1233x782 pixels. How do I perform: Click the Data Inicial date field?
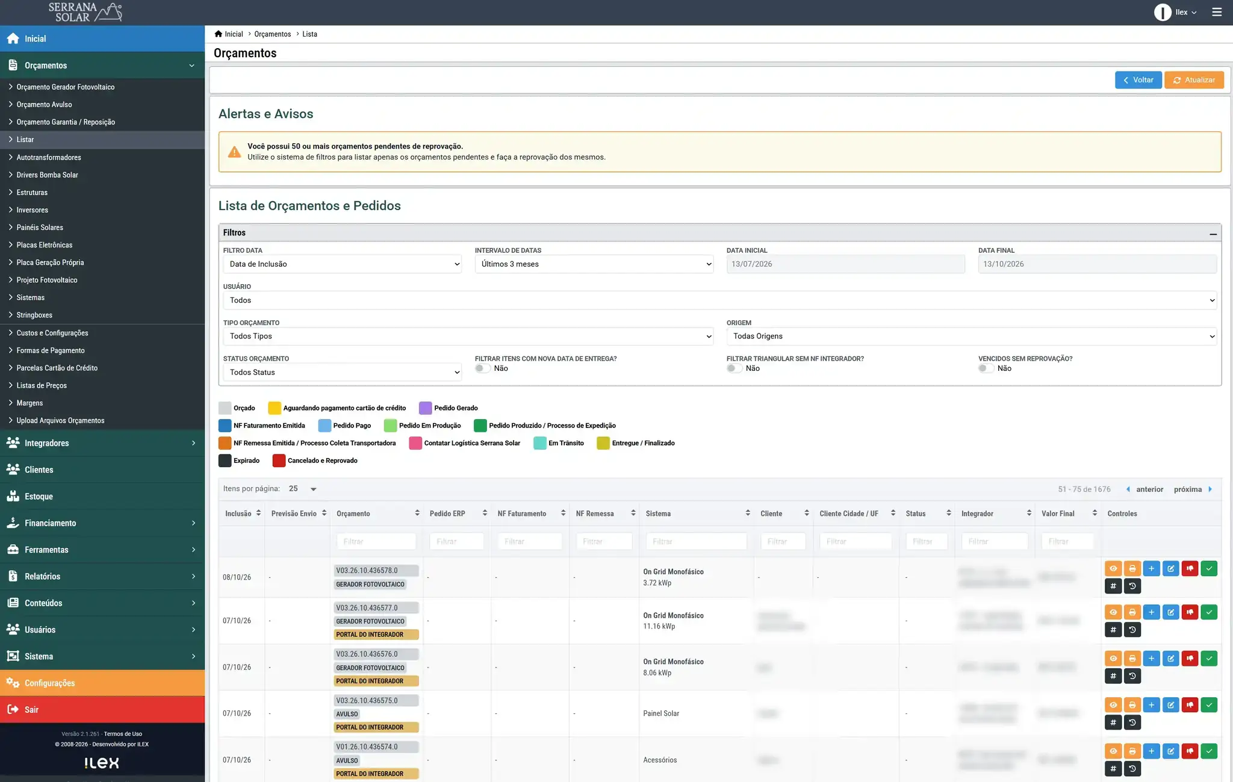(845, 264)
